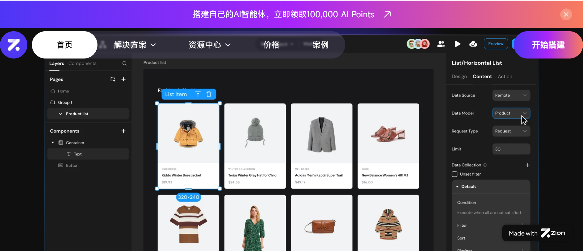Collapse the Container tree node
Screen dimensions: 583x251
tap(53, 142)
